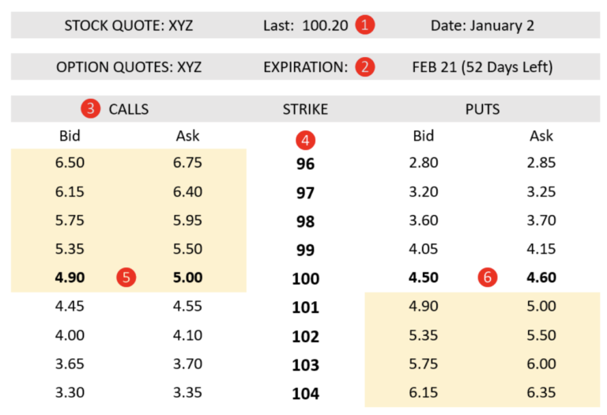This screenshot has width=607, height=415.
Task: Click put ask 2.85 at strike 96
Action: coord(541,163)
